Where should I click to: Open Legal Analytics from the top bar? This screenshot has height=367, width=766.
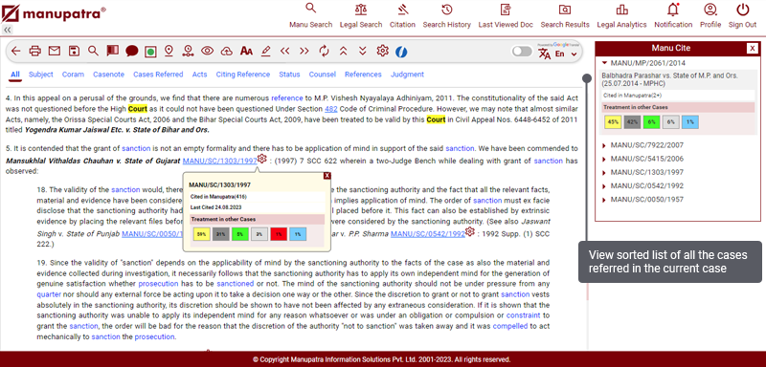(621, 15)
